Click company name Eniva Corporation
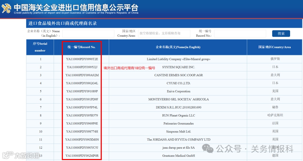This screenshot has width=303, height=161. point(178,91)
